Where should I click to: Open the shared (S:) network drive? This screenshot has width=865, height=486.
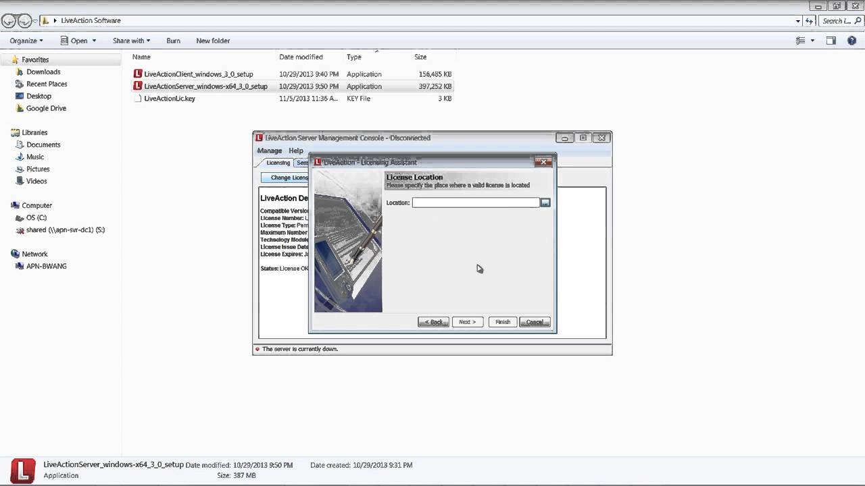66,230
